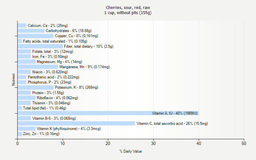Viewport: 256px width, 160px height.
Task: Click the Protein bar in the chart
Action: pos(24,92)
